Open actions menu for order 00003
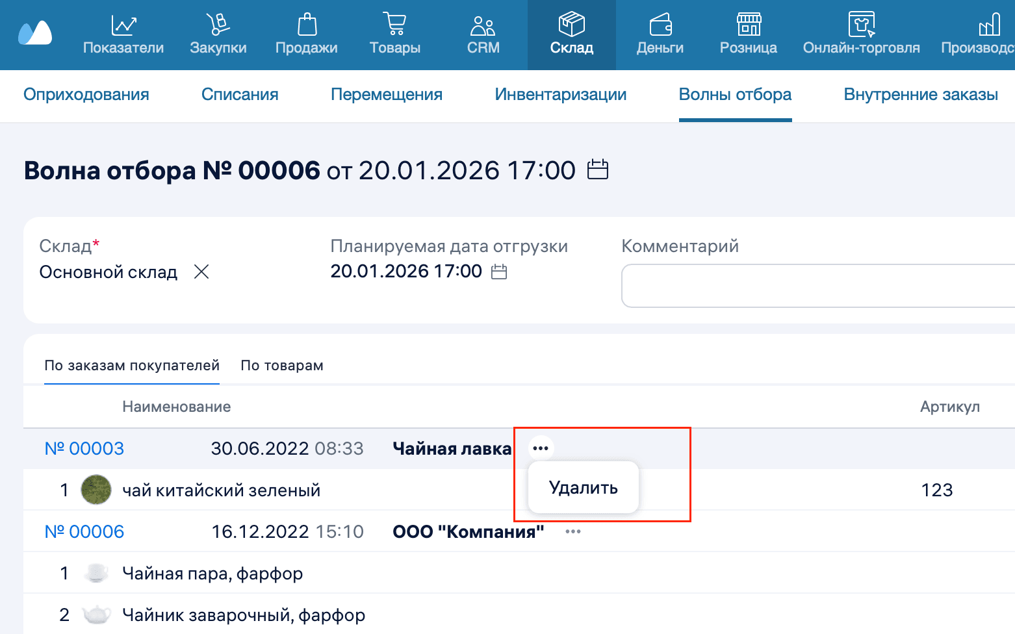 click(x=541, y=448)
